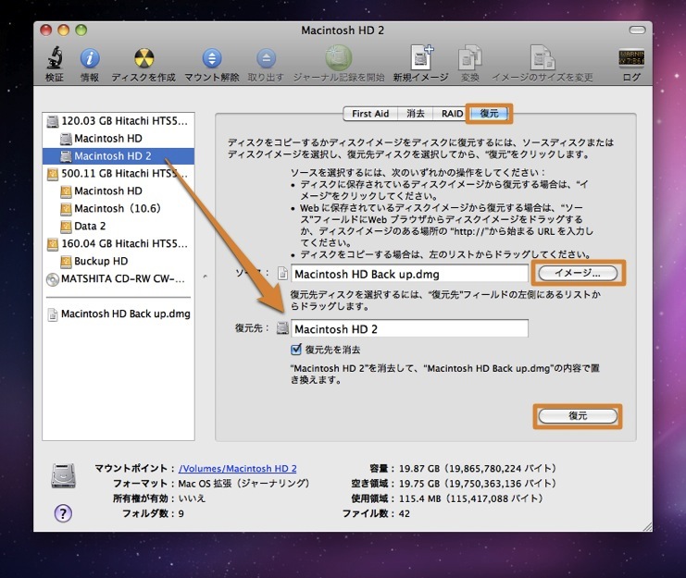Select Macintosh HD under 500.11 GB disk
686x578 pixels.
pos(118,191)
